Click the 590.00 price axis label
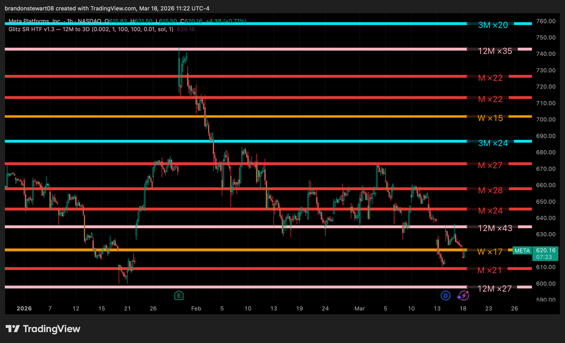 tap(547, 300)
